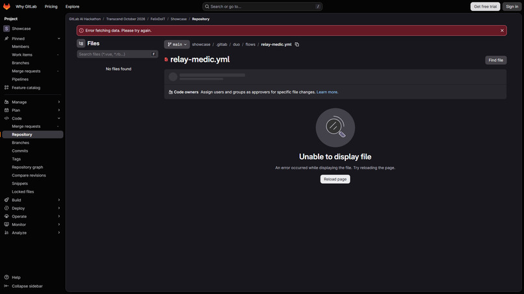524x294 pixels.
Task: Click the Showcase project avatar
Action: 7,29
